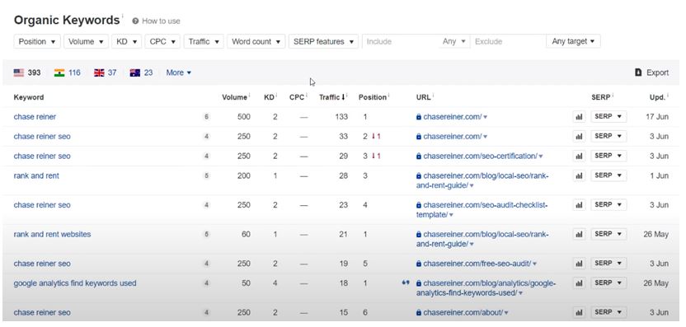Open the How to use link
The image size is (686, 327).
click(x=161, y=21)
